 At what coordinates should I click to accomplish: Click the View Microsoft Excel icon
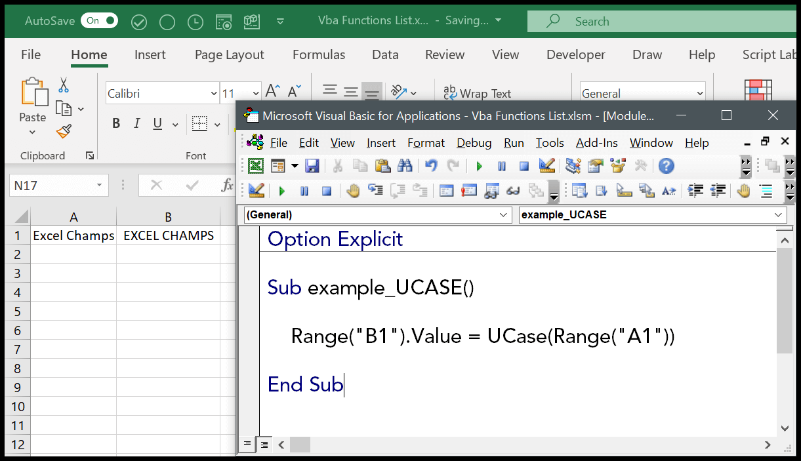coord(255,165)
